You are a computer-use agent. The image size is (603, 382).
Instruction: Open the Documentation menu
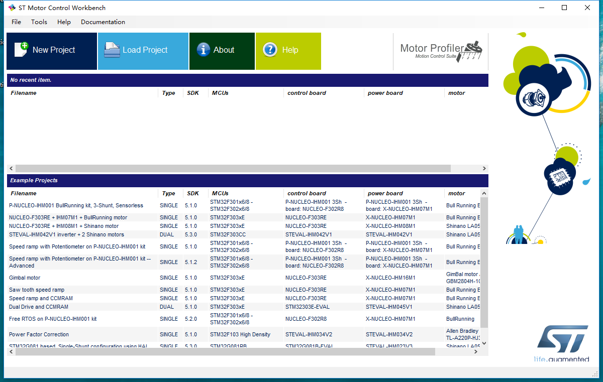(x=103, y=22)
